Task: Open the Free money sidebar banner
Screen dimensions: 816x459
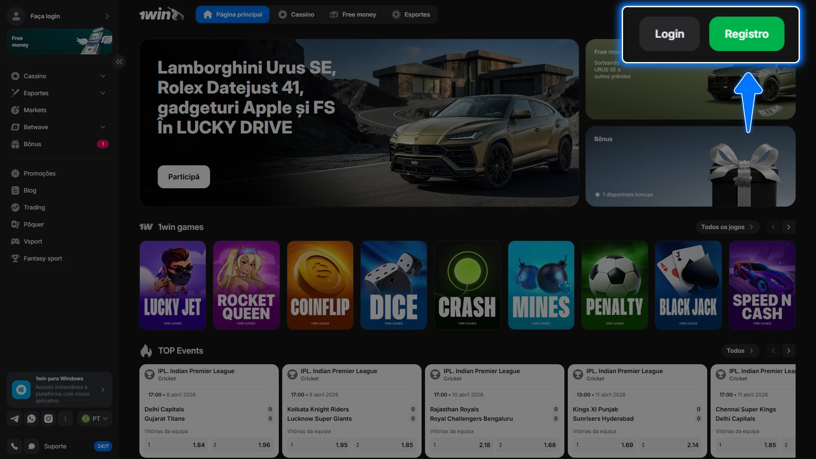Action: pyautogui.click(x=59, y=42)
